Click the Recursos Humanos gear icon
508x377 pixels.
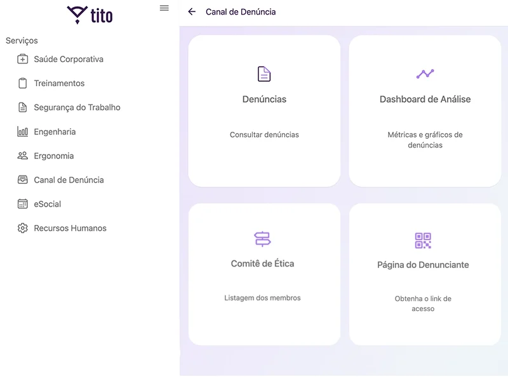pyautogui.click(x=23, y=228)
